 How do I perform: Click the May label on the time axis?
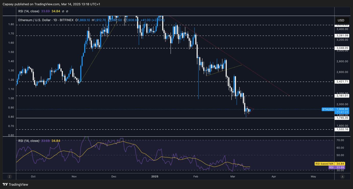coord(313,176)
